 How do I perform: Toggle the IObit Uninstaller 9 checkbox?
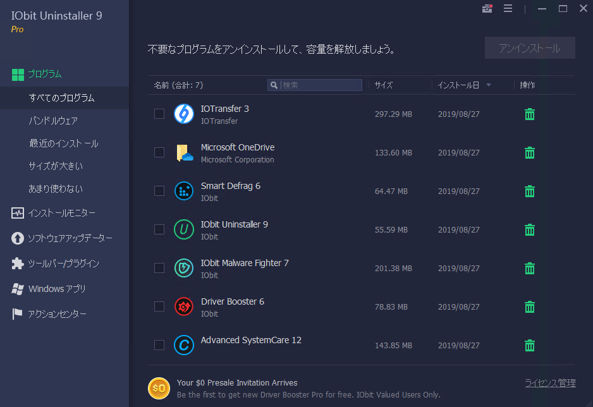[159, 229]
